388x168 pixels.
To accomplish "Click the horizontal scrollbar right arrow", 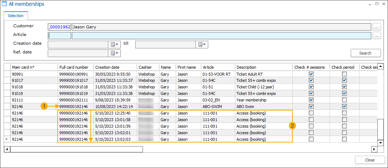I will (374, 149).
